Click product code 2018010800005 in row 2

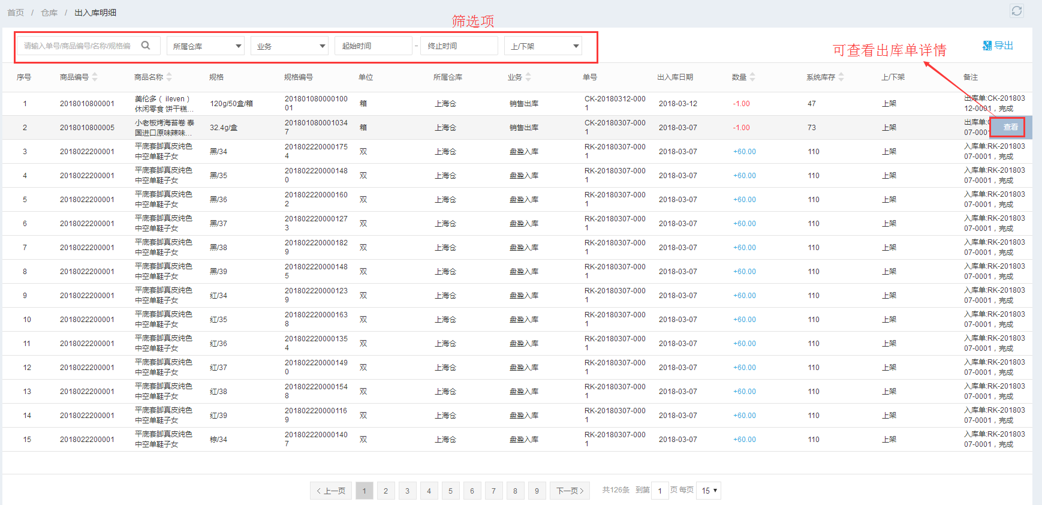pos(87,128)
